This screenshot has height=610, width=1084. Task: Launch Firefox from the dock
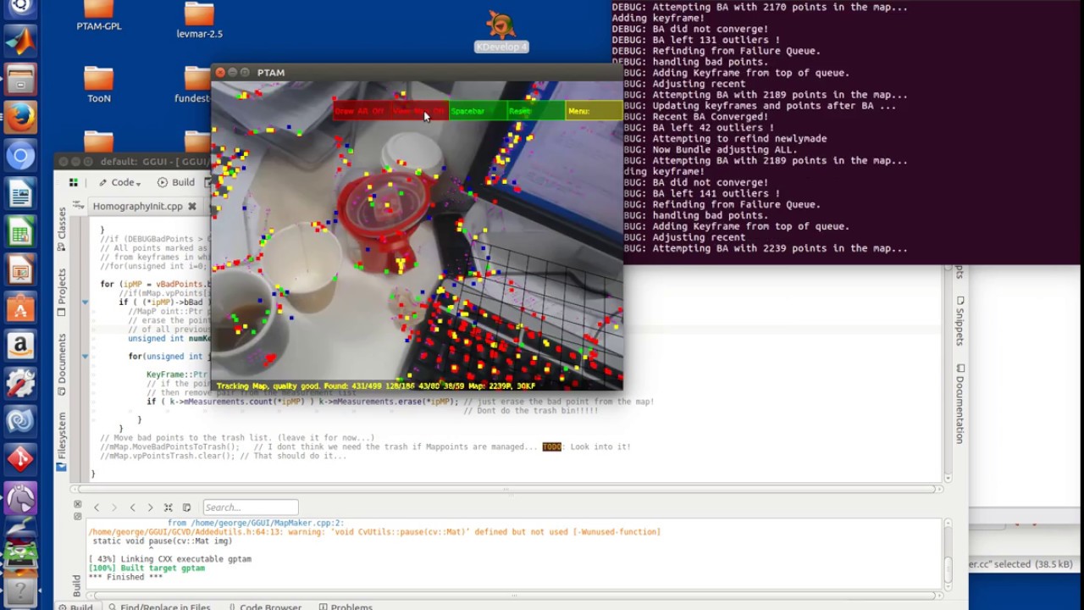[x=20, y=117]
